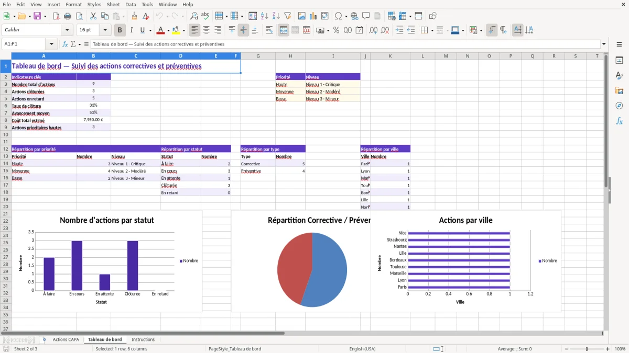Open the Sheet menu
The height and width of the screenshot is (353, 629).
pyautogui.click(x=113, y=4)
